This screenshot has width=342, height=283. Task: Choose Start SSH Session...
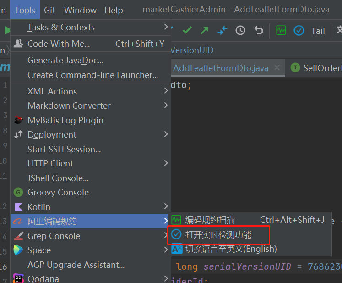(x=91, y=149)
